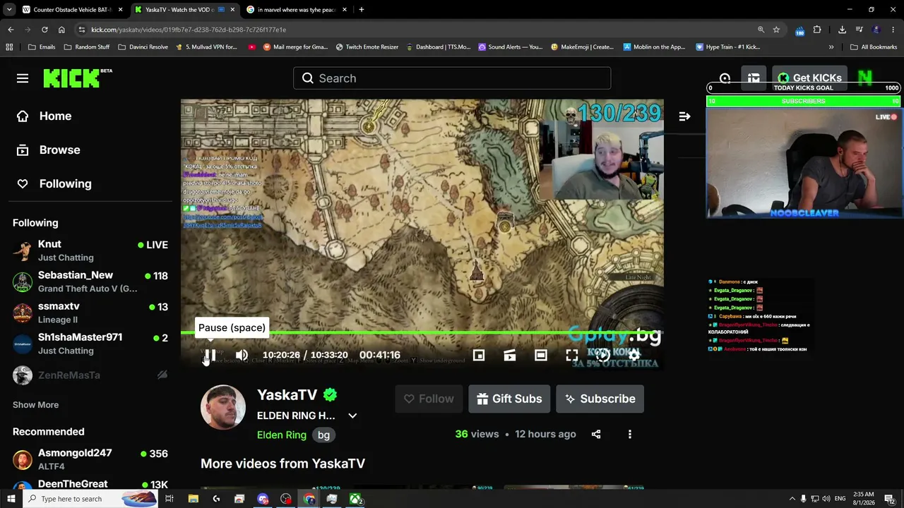The width and height of the screenshot is (904, 508).
Task: Mute the video player volume
Action: [242, 355]
